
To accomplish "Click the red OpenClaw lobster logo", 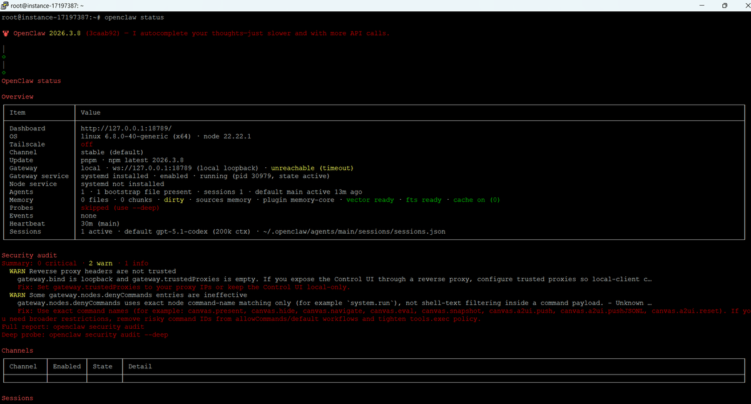I will (x=6, y=33).
